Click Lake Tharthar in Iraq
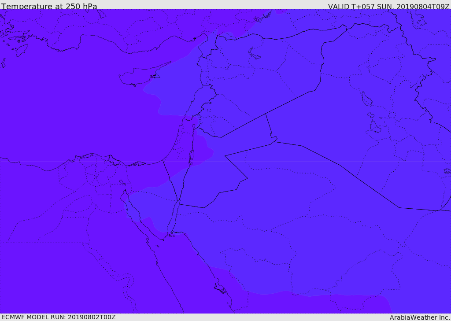This screenshot has width=451, height=321. (x=367, y=99)
